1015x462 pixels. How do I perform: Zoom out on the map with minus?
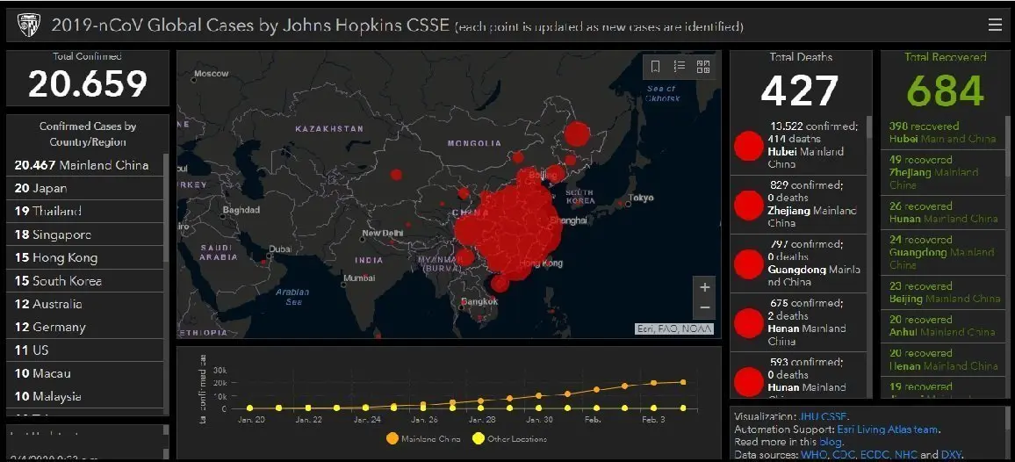[705, 307]
